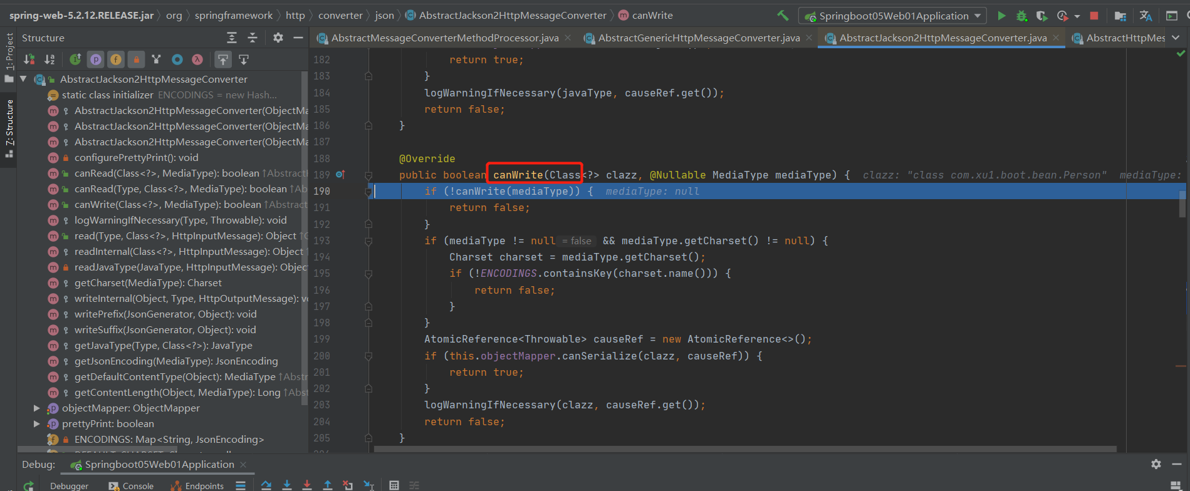1190x491 pixels.
Task: Collapse AbstractJackson2HttpMessageConverter tree node
Action: pyautogui.click(x=24, y=79)
